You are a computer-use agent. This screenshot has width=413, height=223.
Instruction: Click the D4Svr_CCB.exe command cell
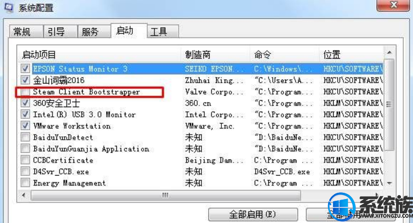[x=282, y=172]
